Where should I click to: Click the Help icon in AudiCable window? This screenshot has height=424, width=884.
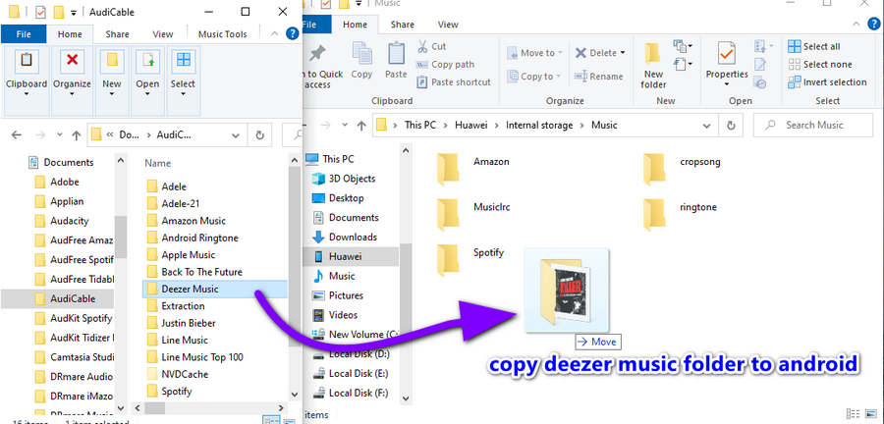coord(292,33)
